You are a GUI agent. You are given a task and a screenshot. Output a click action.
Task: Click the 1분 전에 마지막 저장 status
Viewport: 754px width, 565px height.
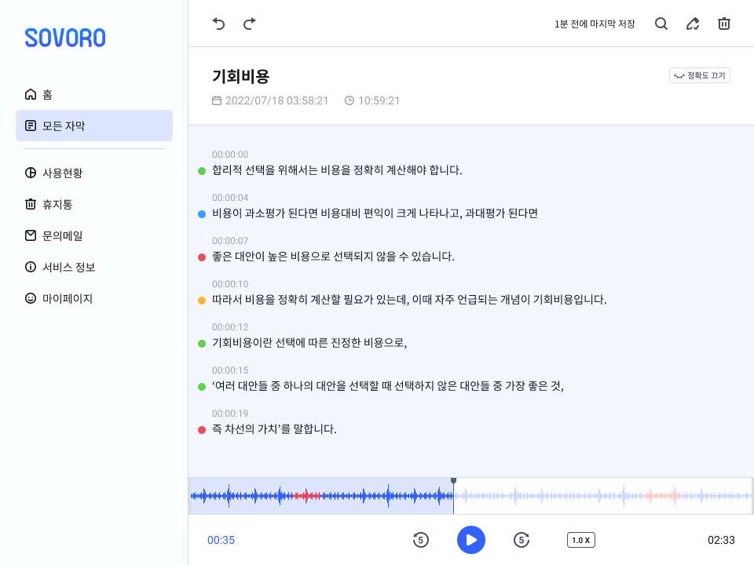[x=595, y=24]
